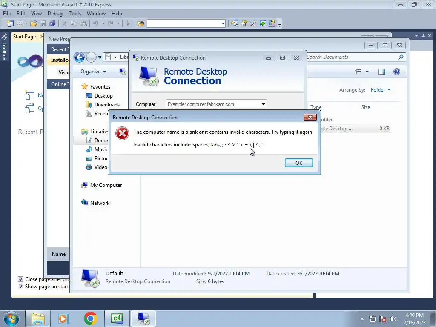The width and height of the screenshot is (436, 327).
Task: Open the Tools menu
Action: point(75,14)
